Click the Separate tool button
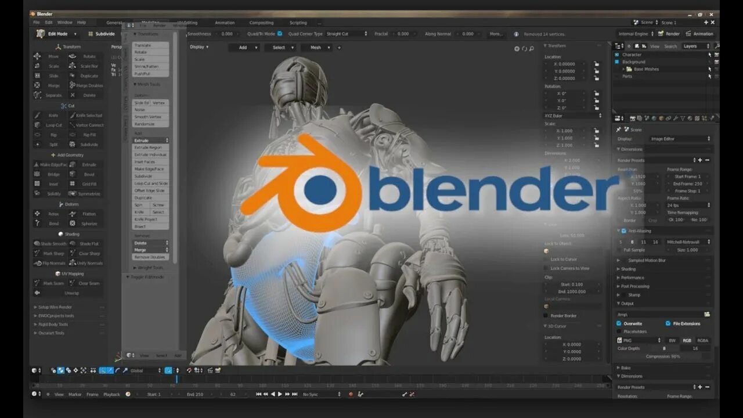Image resolution: width=743 pixels, height=418 pixels. pos(50,95)
